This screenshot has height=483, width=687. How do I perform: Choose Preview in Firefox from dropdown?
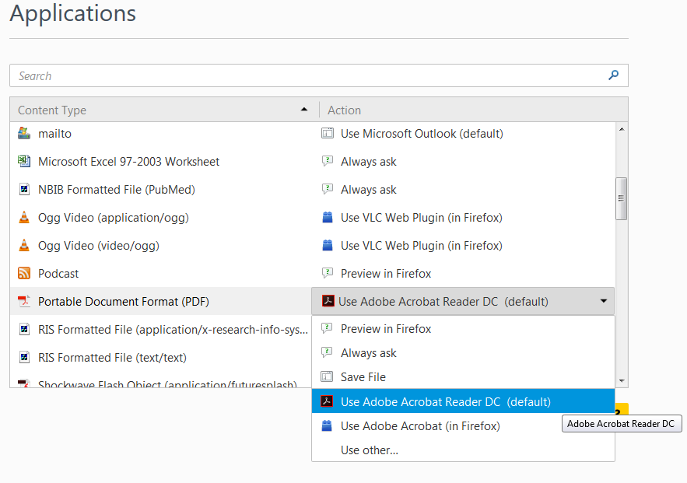click(x=463, y=328)
